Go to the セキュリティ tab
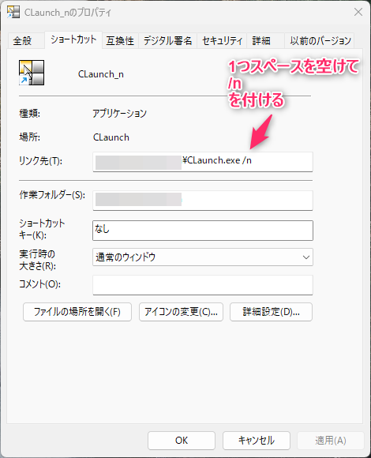The width and height of the screenshot is (371, 458). 222,40
